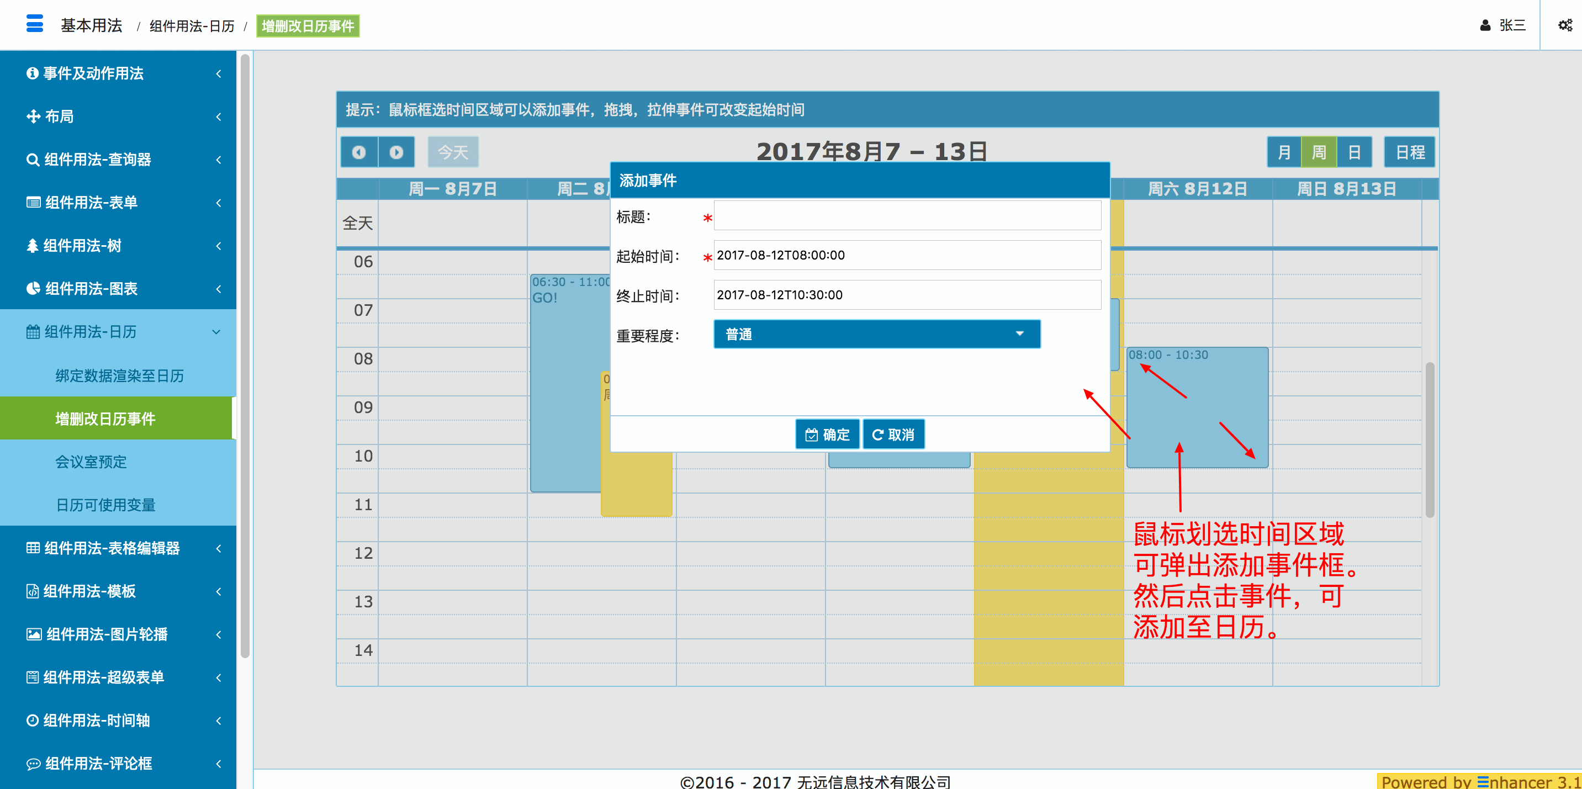The image size is (1582, 789).
Task: Switch the calendar to 日 view
Action: point(1354,152)
